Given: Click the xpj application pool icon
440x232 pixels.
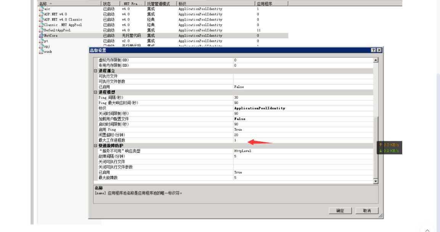Looking at the screenshot, I should pyautogui.click(x=41, y=46).
